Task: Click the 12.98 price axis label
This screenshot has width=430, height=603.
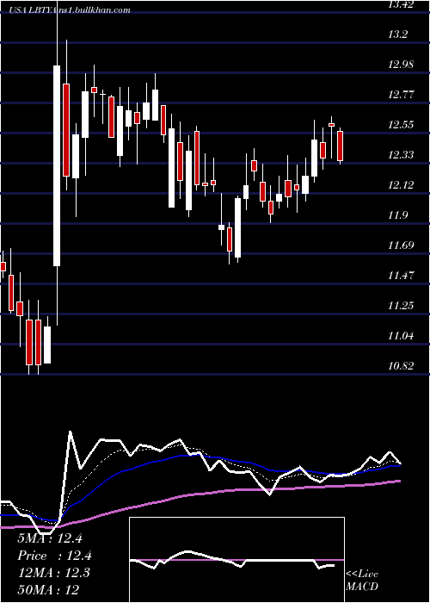Action: tap(401, 65)
